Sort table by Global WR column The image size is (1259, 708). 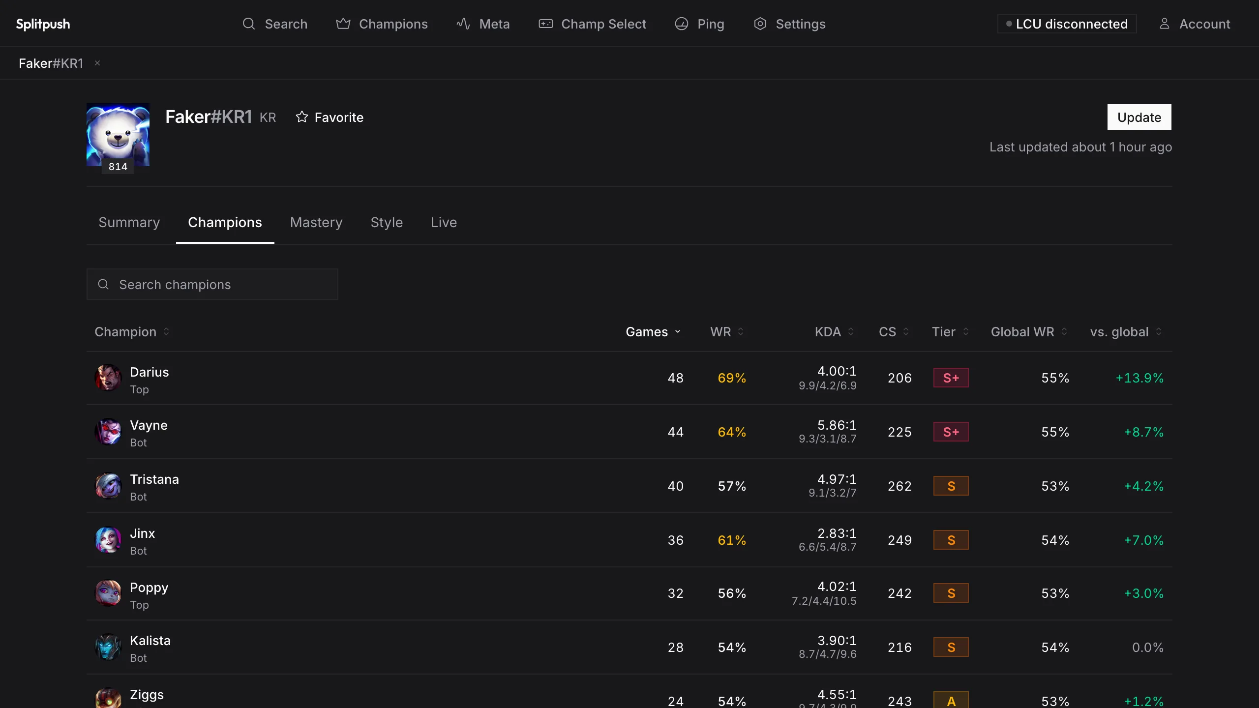pyautogui.click(x=1029, y=332)
